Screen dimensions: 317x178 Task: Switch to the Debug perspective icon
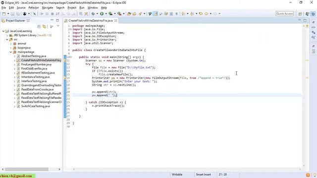313,14
